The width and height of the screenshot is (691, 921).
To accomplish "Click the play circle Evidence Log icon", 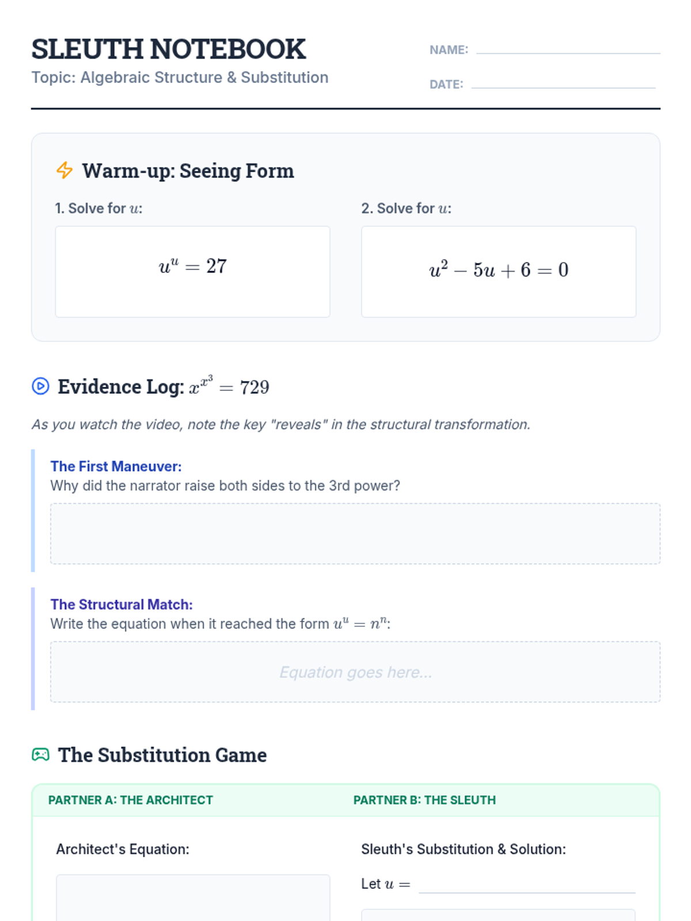I will click(40, 386).
